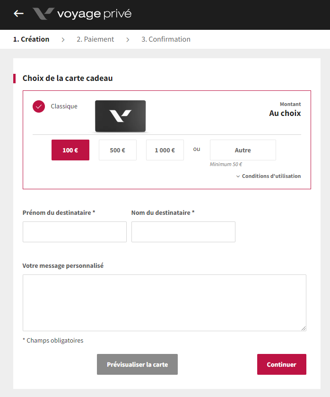This screenshot has width=330, height=397.
Task: Click the chevron after Création step
Action: coord(63,40)
